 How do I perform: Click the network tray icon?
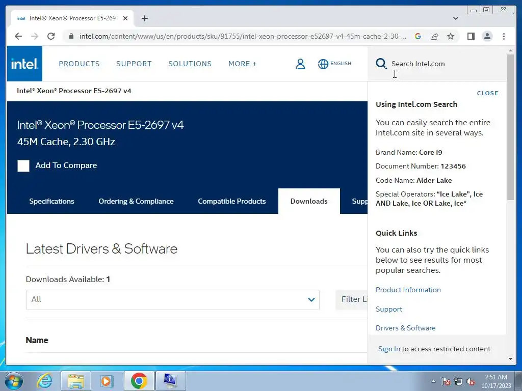pos(458,381)
